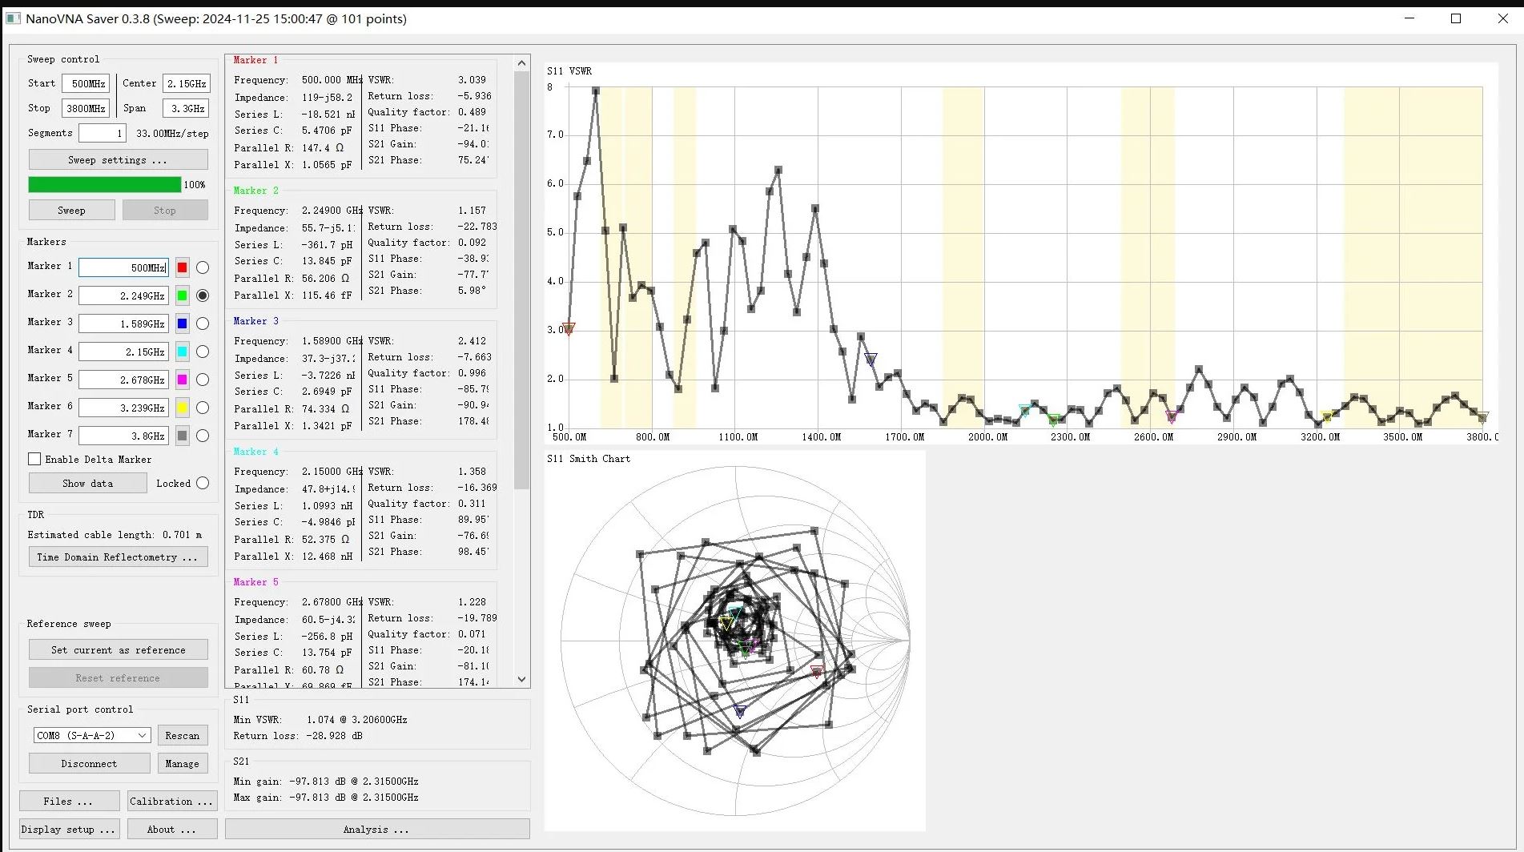Toggle the Locked radio button
Image resolution: width=1524 pixels, height=852 pixels.
(x=203, y=483)
